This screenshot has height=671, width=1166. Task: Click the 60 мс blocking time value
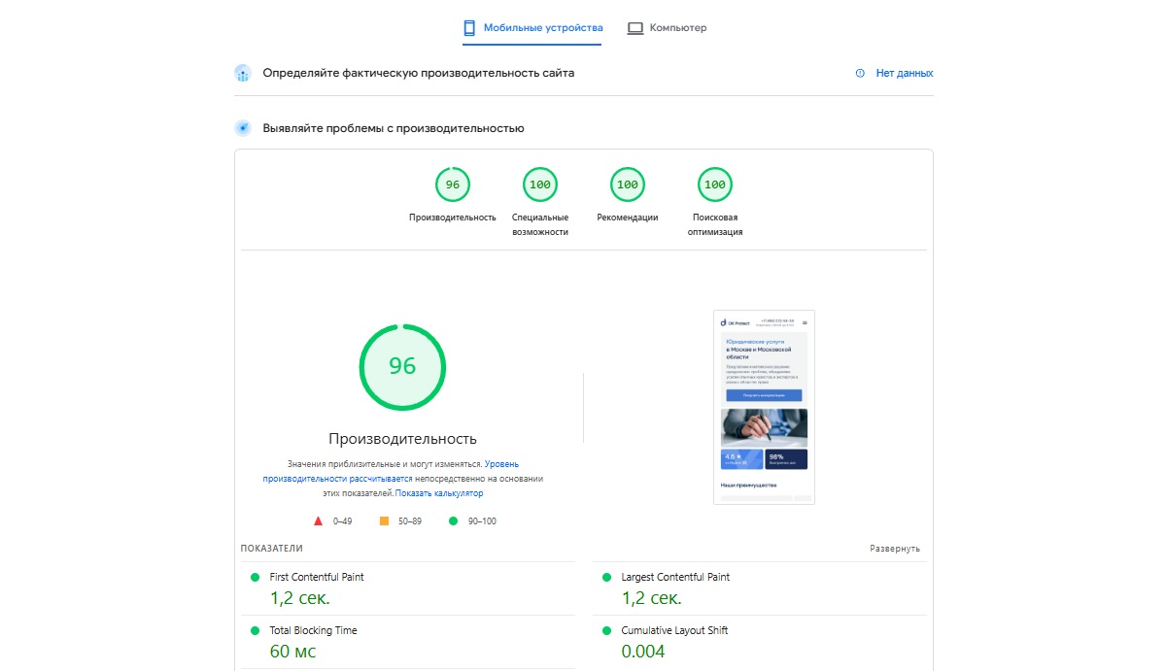click(292, 652)
